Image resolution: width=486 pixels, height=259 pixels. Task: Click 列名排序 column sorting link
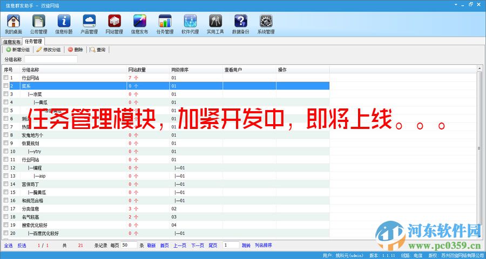point(264,246)
